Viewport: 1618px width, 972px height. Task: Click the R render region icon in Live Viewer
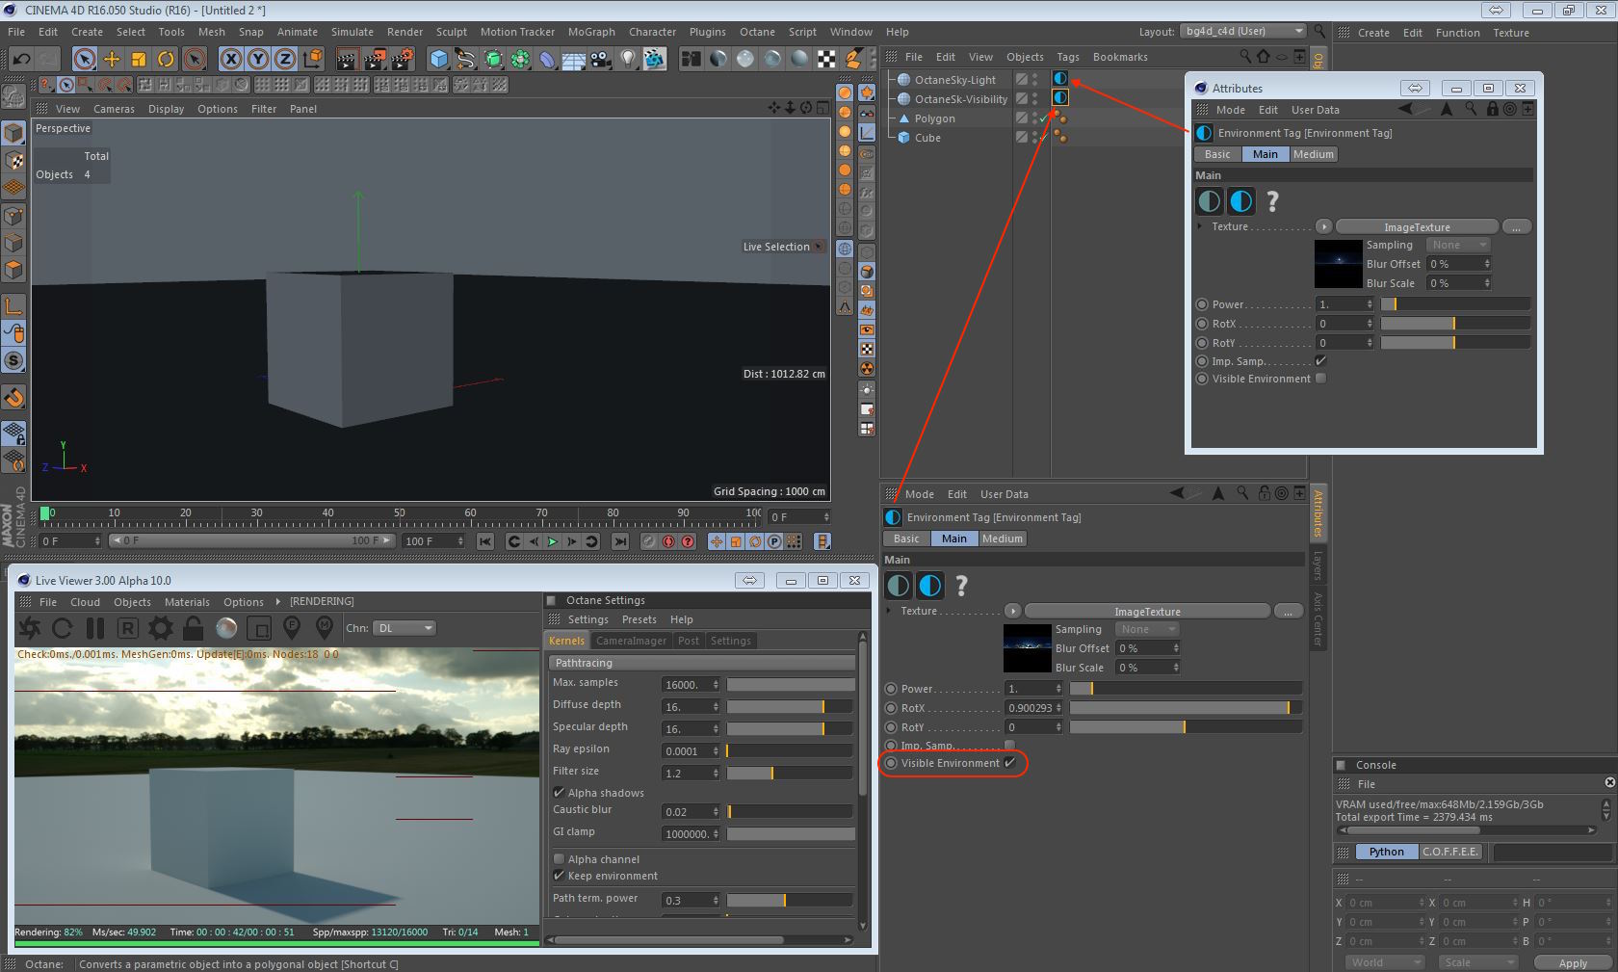pos(127,628)
